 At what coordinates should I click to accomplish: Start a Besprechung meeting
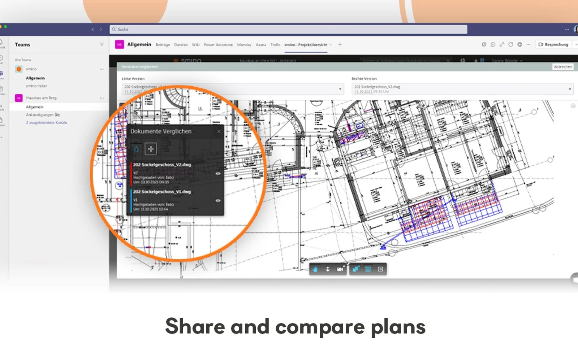(x=553, y=44)
